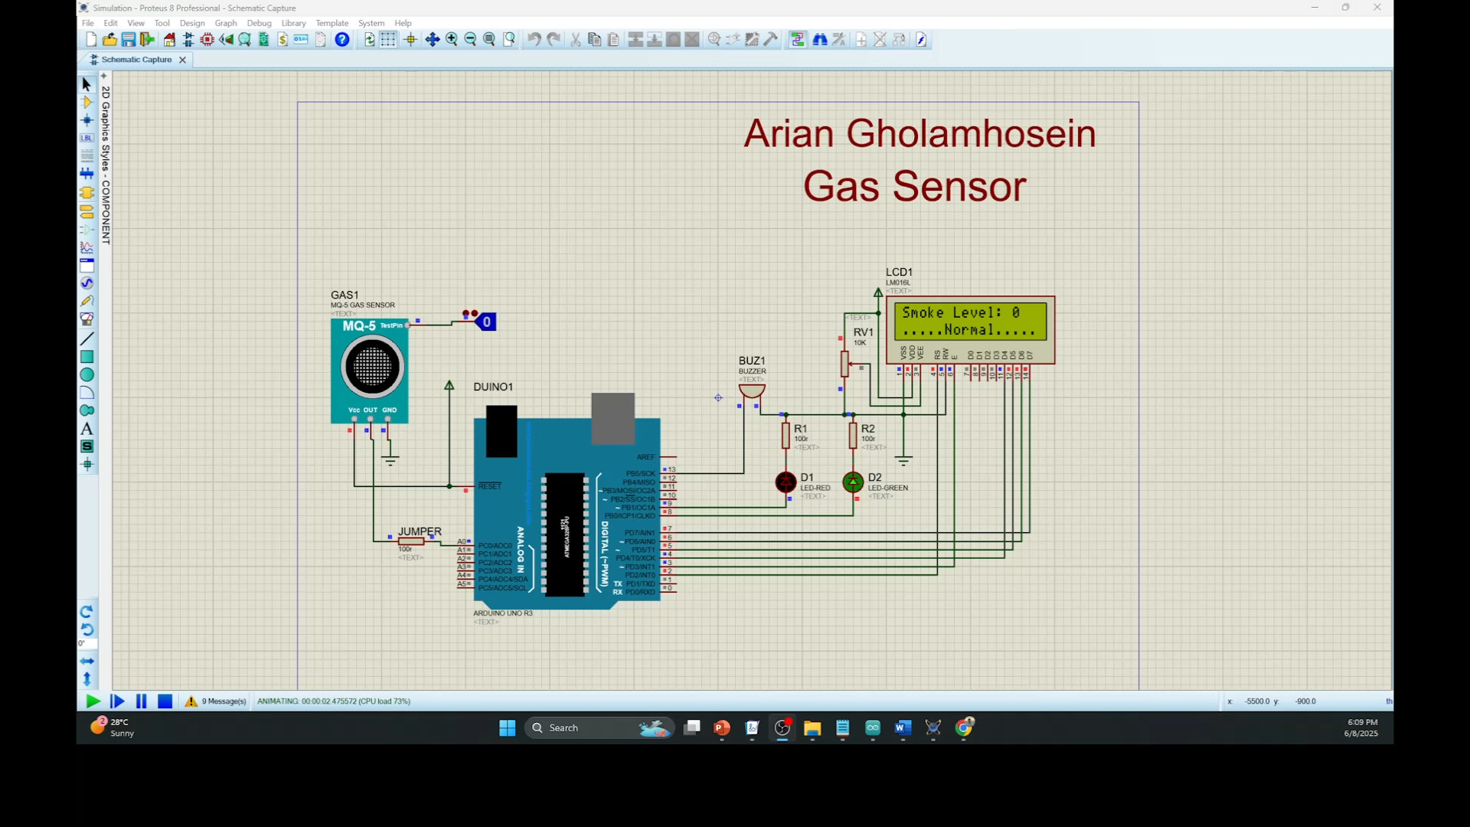Select the Graph mode tool

click(87, 247)
